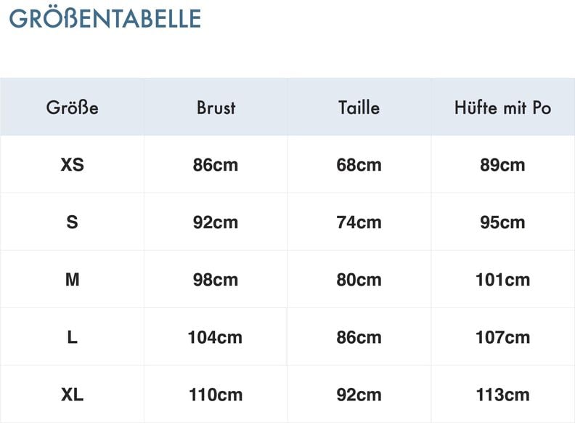Click the S size row label
The width and height of the screenshot is (575, 423).
coord(72,222)
